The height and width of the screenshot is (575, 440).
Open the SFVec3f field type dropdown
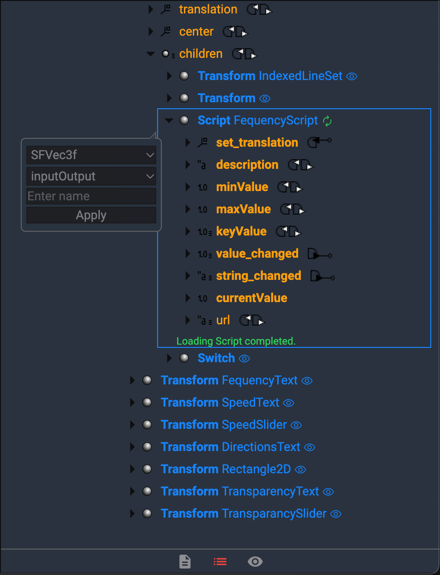pyautogui.click(x=91, y=155)
